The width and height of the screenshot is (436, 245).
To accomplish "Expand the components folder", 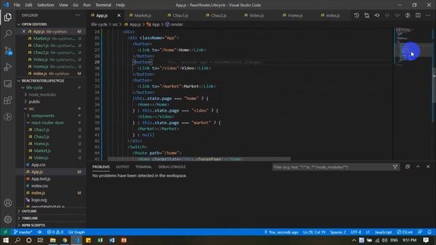I will coord(42,116).
